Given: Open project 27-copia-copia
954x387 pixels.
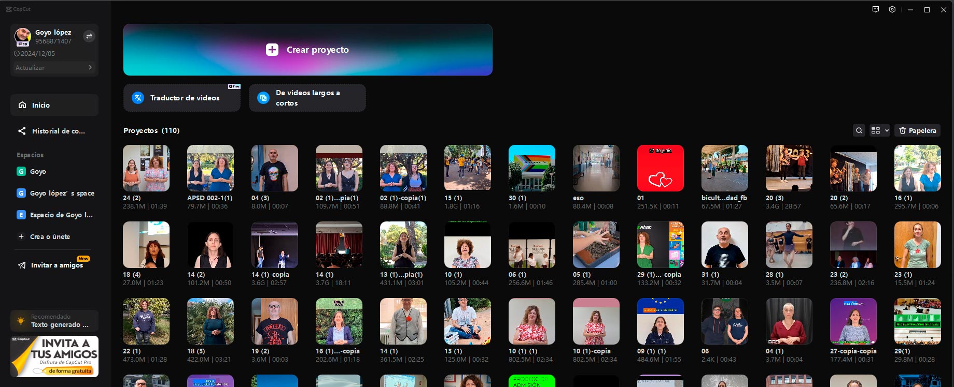Looking at the screenshot, I should point(853,321).
